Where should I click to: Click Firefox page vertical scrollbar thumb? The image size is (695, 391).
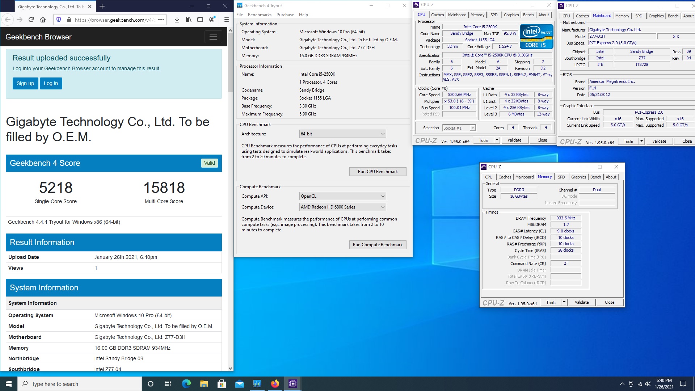tap(230, 63)
